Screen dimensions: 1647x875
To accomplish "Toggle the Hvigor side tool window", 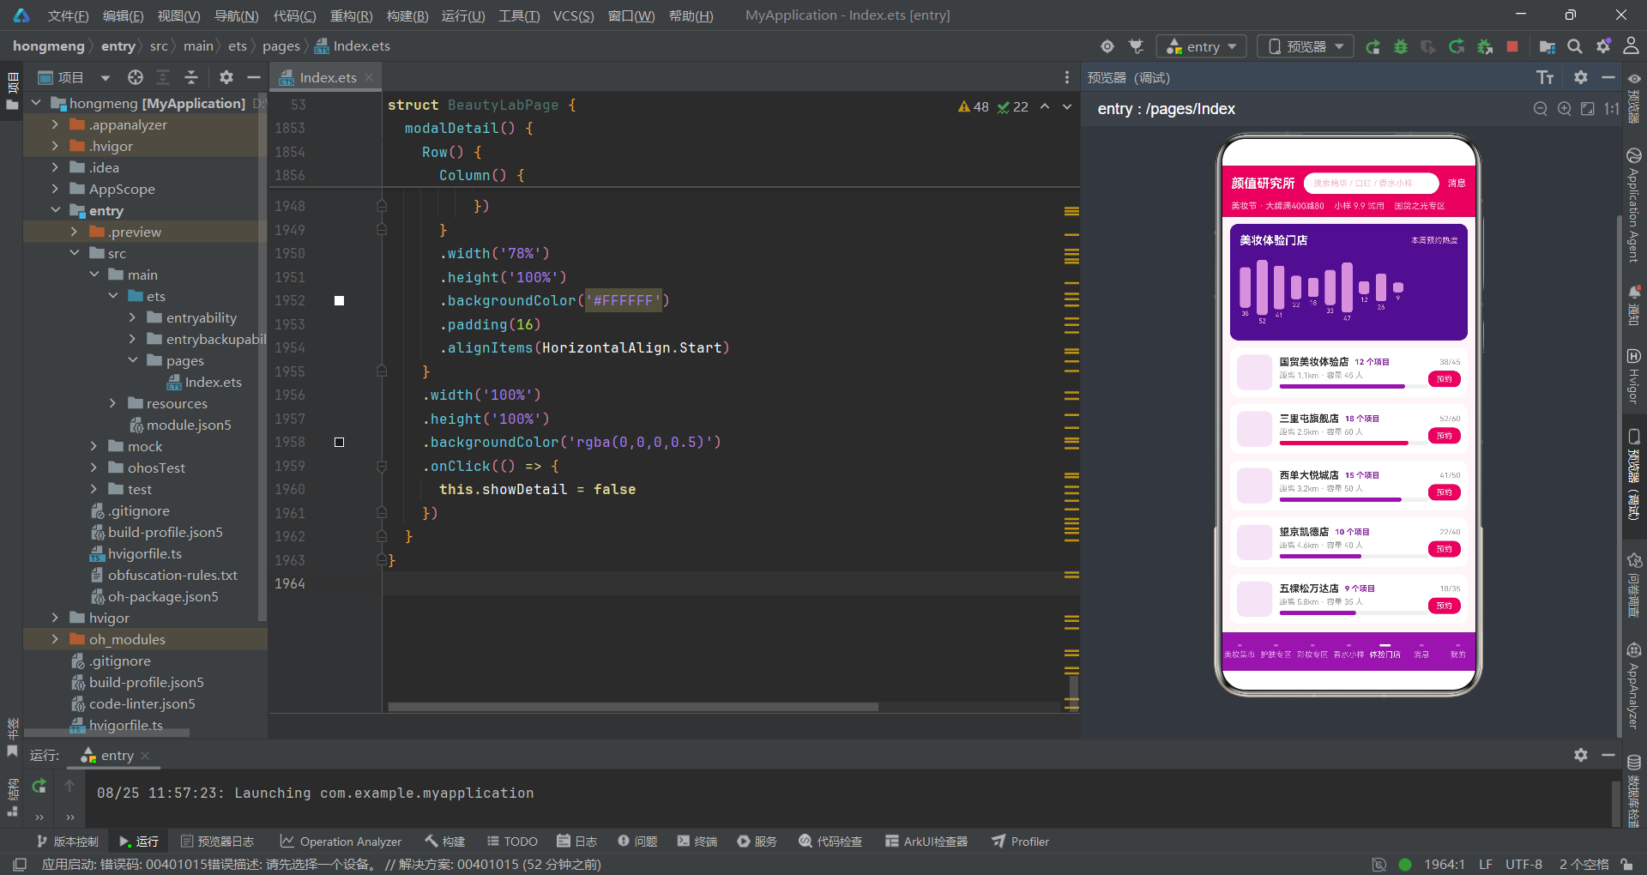I will point(1633,376).
